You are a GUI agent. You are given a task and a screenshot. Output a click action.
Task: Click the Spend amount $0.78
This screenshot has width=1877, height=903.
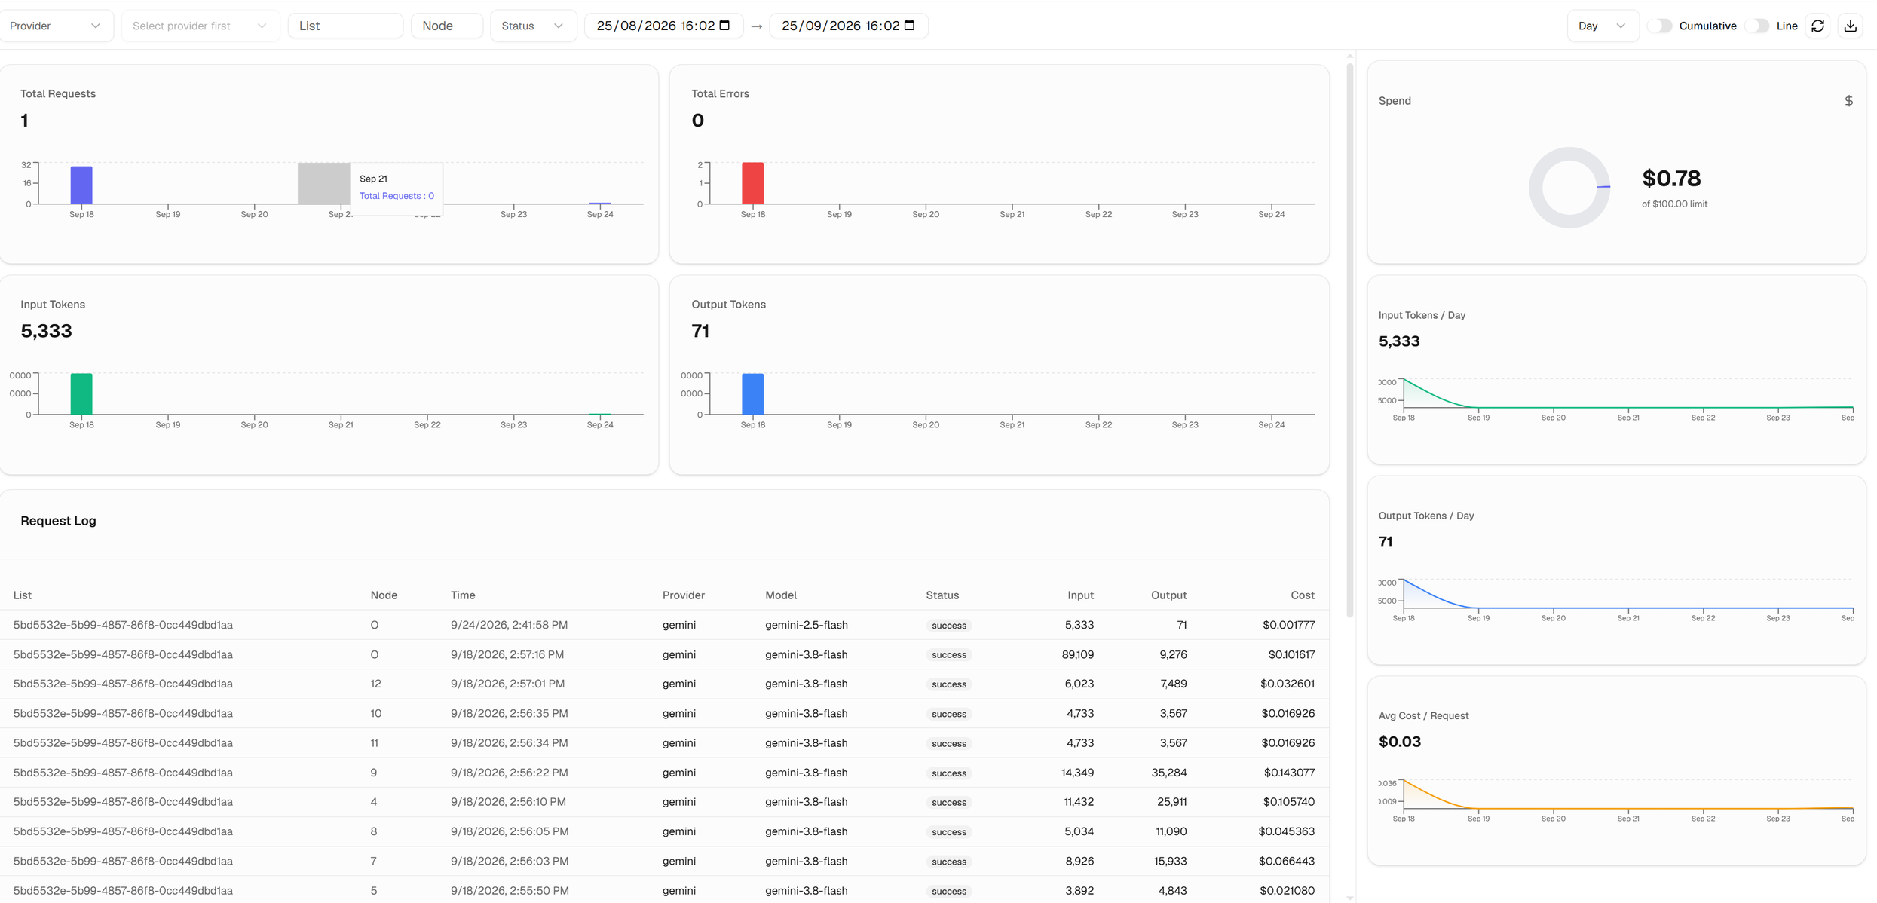[x=1671, y=179]
